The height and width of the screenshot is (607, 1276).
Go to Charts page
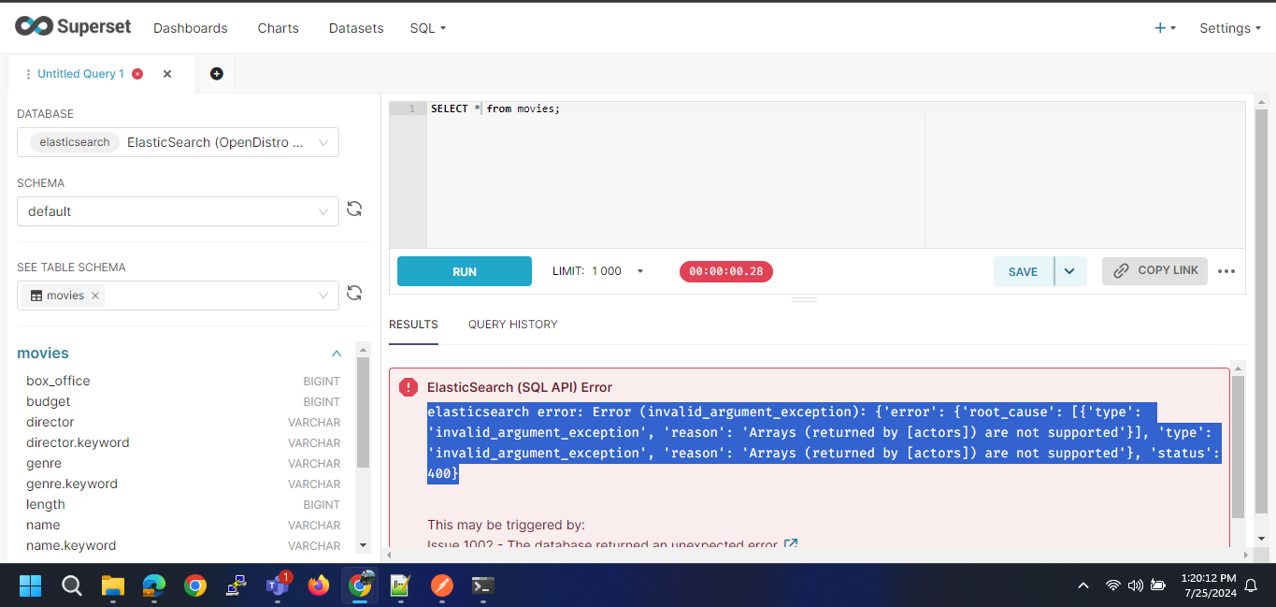279,28
